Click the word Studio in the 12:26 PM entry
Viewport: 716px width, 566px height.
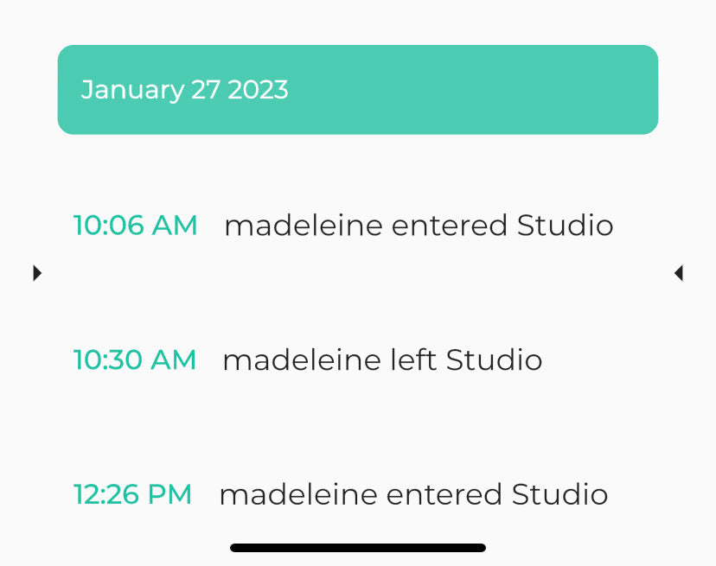(560, 494)
